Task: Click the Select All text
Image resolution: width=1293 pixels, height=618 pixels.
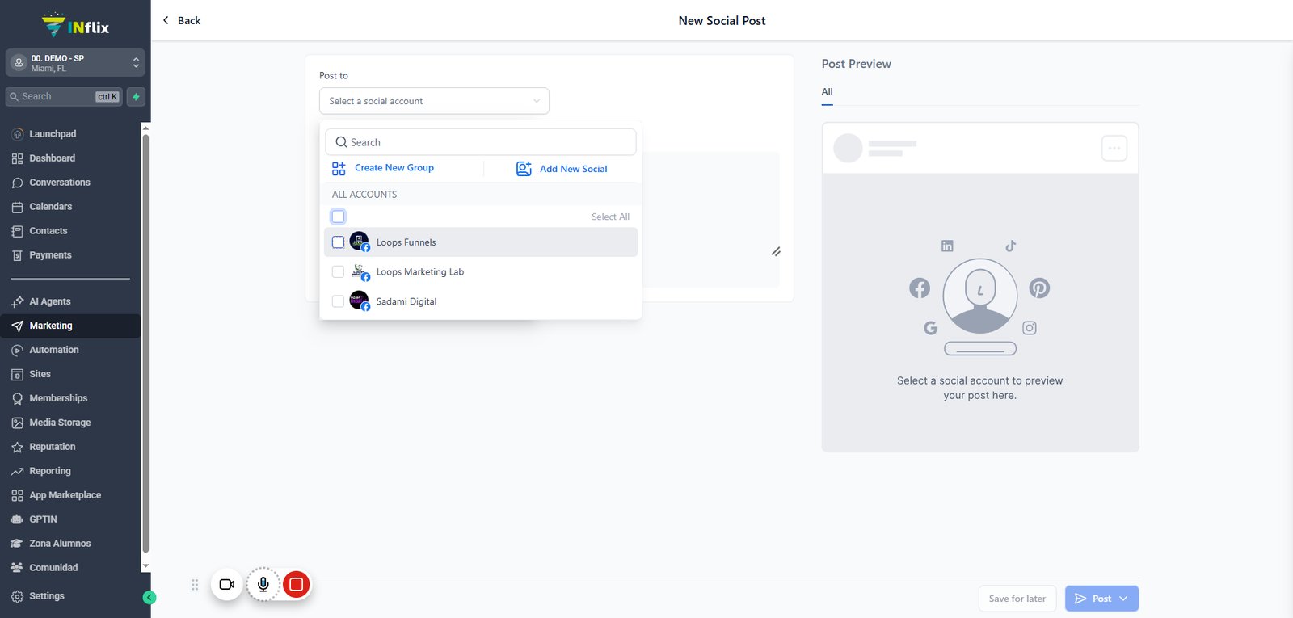Action: [x=610, y=217]
